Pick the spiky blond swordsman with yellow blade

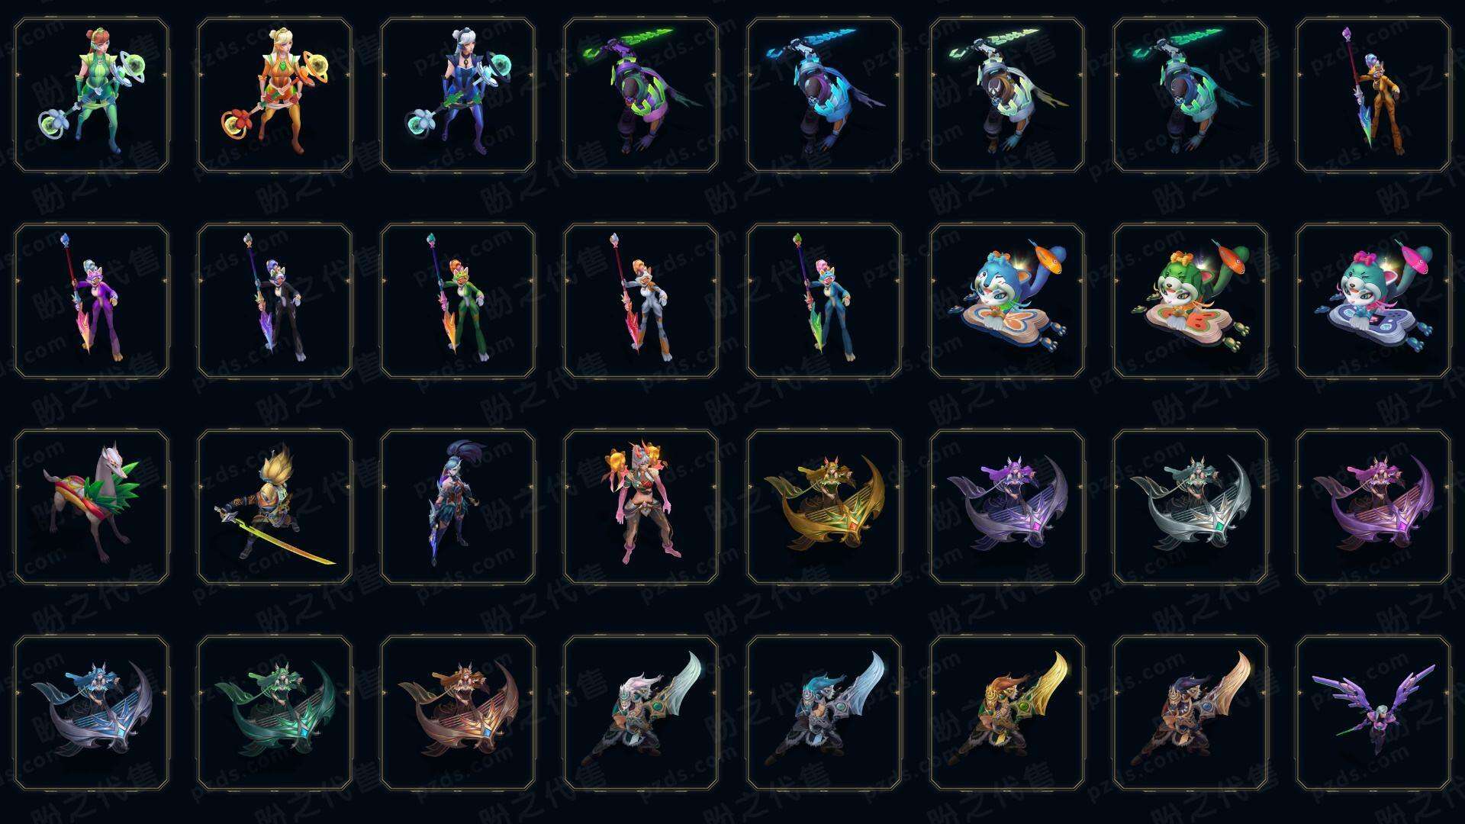275,507
